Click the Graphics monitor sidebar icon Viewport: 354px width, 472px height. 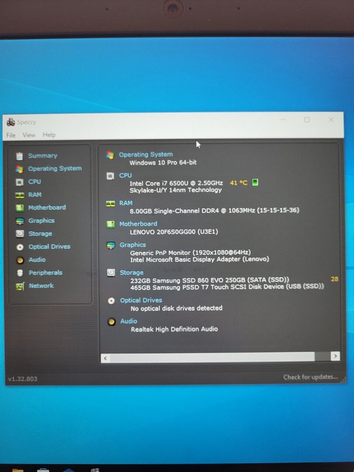pos(20,221)
